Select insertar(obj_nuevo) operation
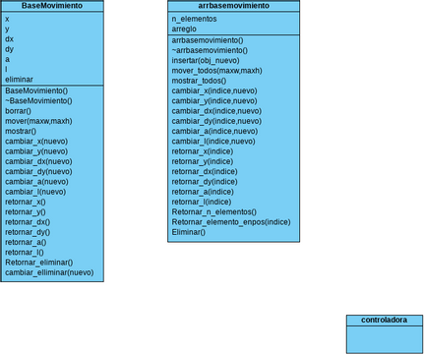 coord(206,60)
